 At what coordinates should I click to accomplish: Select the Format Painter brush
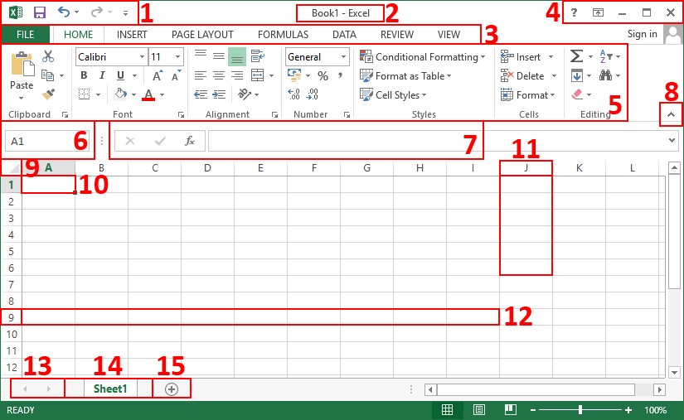[48, 94]
